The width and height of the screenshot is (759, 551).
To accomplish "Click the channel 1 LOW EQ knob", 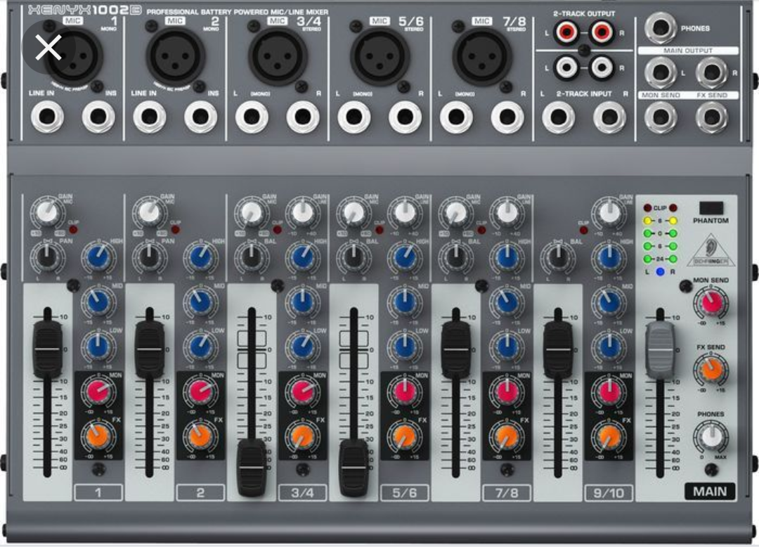I will (x=98, y=346).
